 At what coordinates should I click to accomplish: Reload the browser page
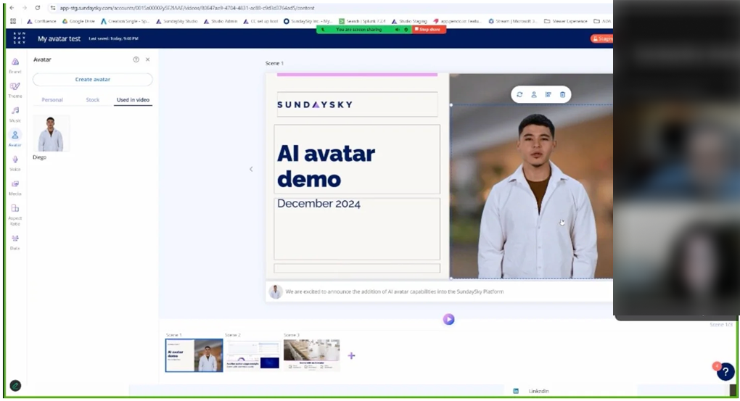pyautogui.click(x=37, y=7)
